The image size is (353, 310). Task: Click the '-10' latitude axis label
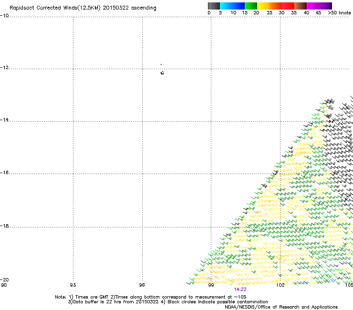tap(4, 16)
